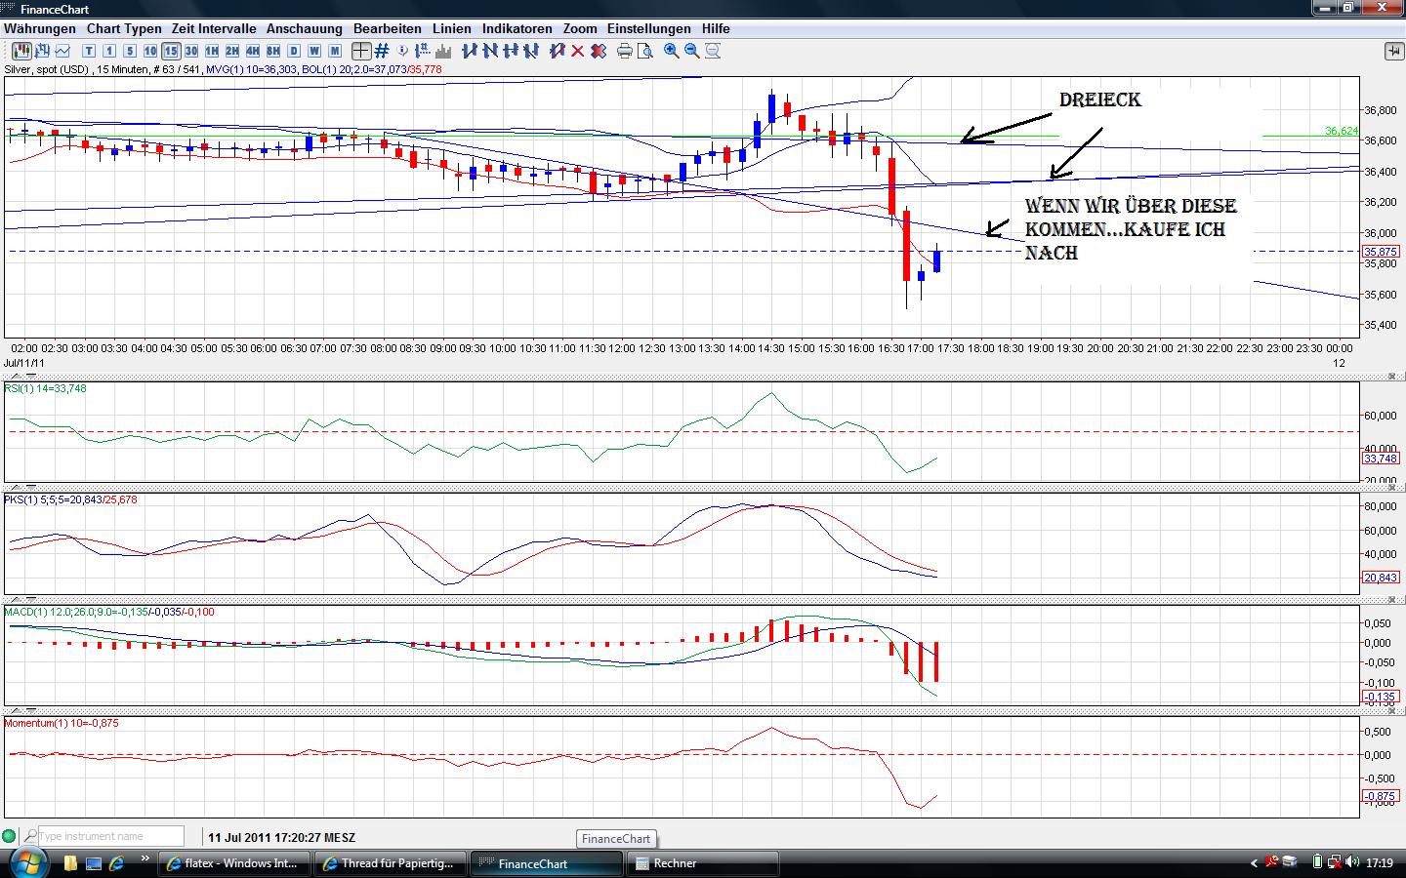
Task: Open the Indikatoren menu
Action: tap(517, 29)
